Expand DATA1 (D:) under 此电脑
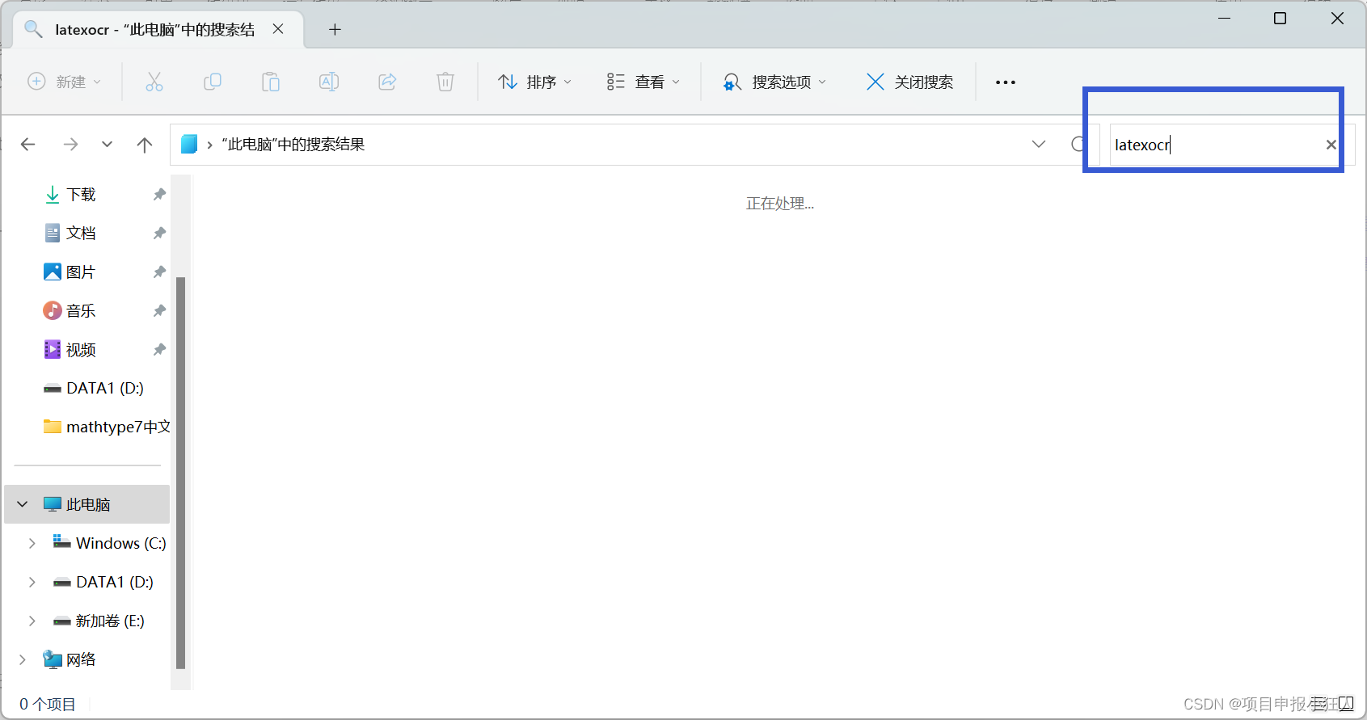 32,582
